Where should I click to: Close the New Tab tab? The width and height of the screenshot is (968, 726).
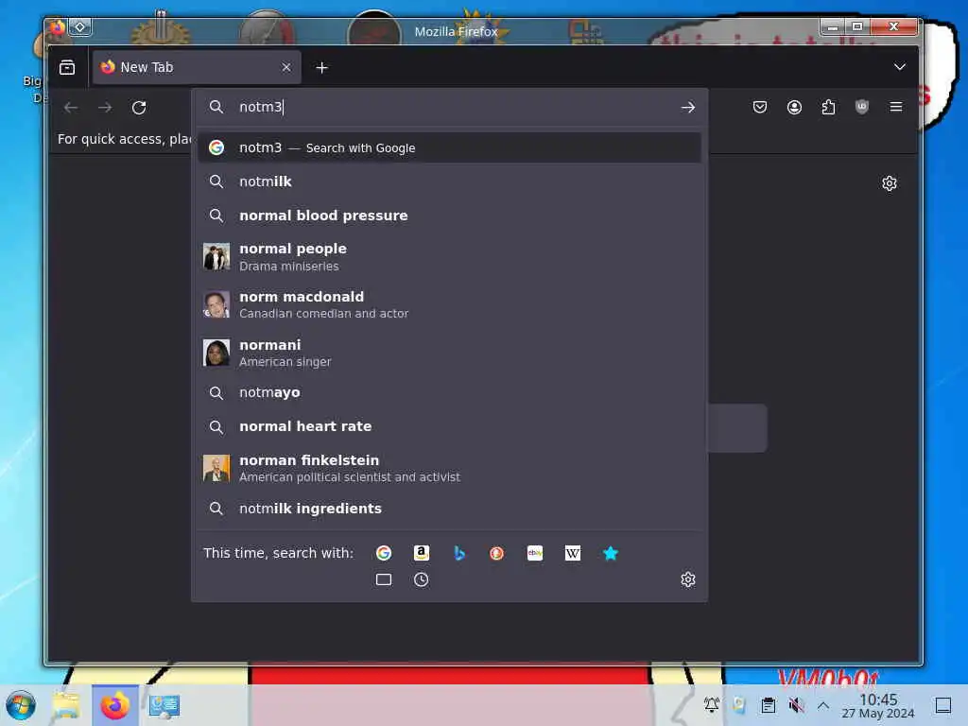(x=285, y=67)
